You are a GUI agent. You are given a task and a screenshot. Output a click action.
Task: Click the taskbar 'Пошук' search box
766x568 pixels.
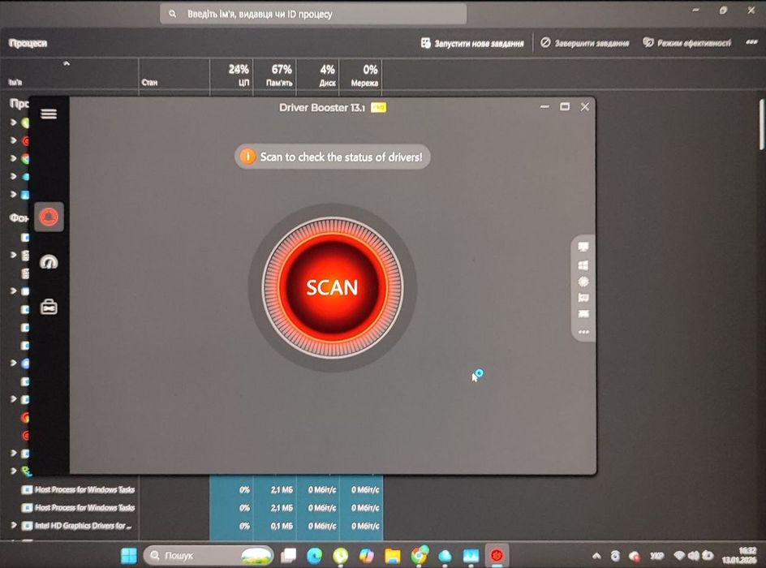[209, 555]
